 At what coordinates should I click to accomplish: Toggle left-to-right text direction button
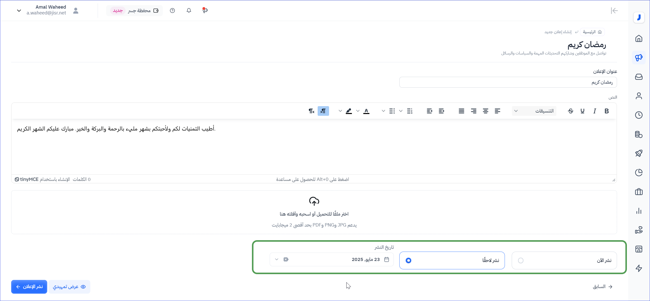click(x=323, y=111)
